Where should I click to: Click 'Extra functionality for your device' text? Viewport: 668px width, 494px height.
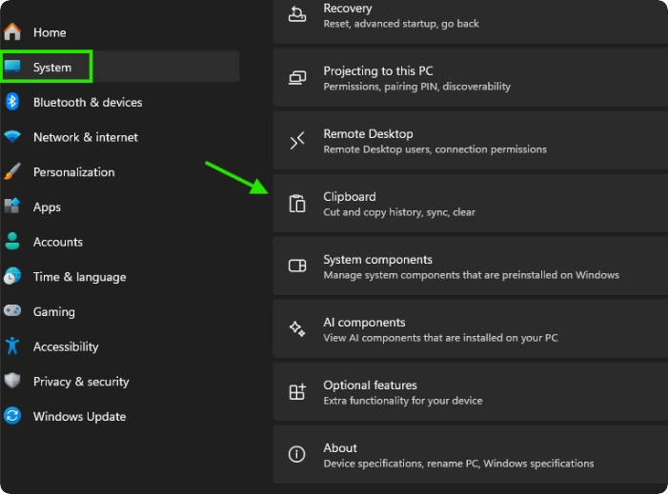(402, 401)
